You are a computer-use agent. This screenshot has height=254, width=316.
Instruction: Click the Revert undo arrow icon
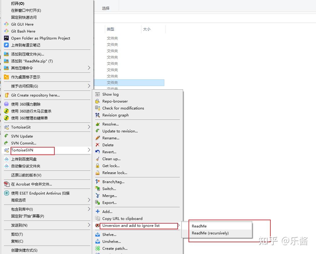point(98,152)
